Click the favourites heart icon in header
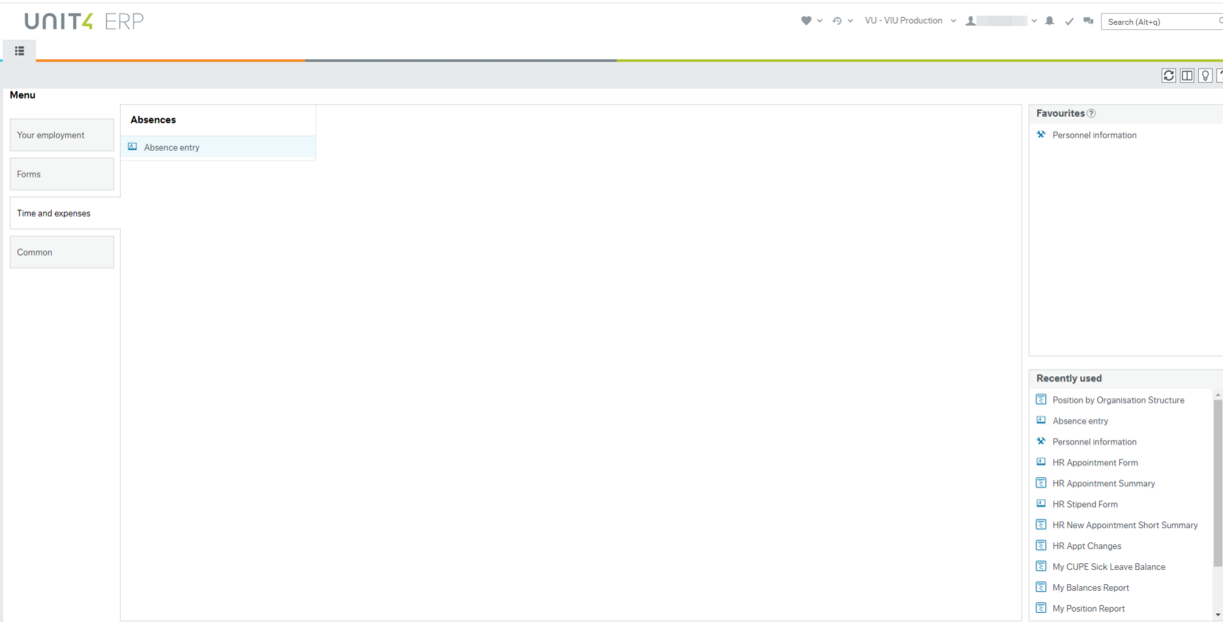 coord(806,21)
